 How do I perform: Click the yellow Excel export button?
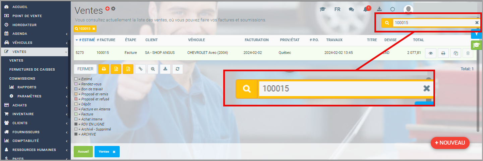pos(116,69)
